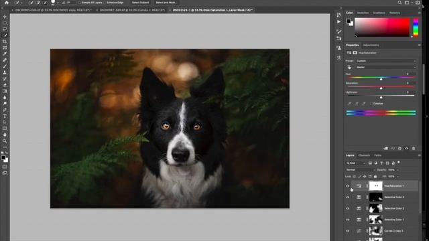Viewport: 429px width, 241px height.
Task: Open the tool preset picker arrow
Action: [x=21, y=3]
